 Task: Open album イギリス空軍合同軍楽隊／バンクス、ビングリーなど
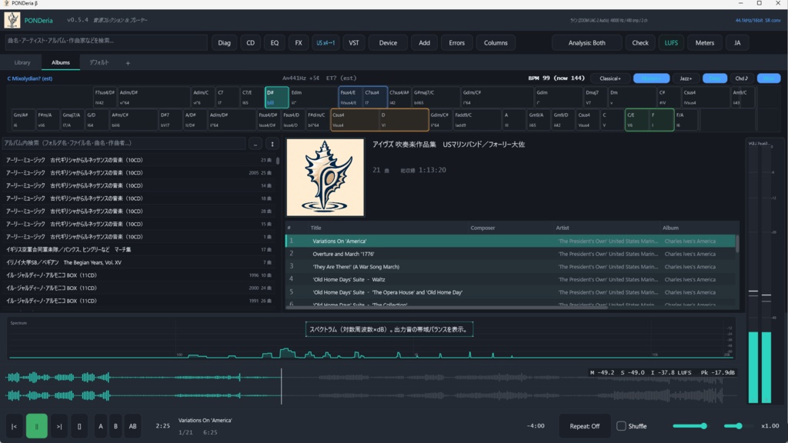tap(139, 250)
